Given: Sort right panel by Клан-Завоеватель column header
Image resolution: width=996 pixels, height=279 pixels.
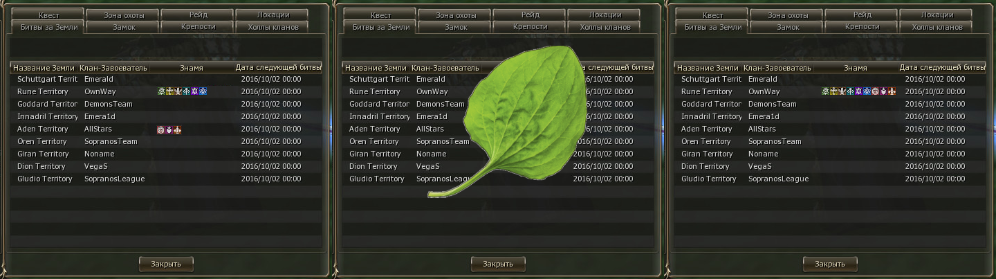Looking at the screenshot, I should coord(778,68).
